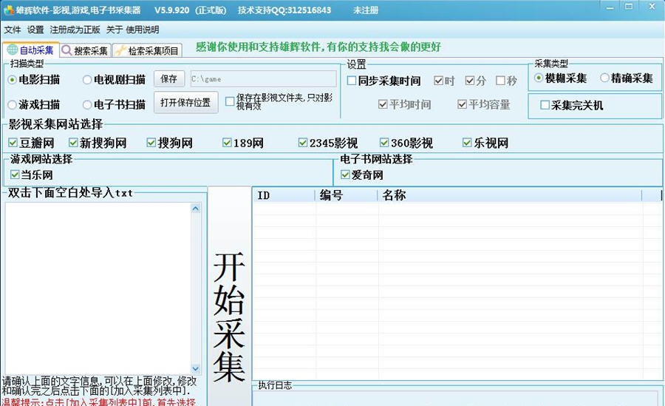This screenshot has width=665, height=406.
Task: Uncheck the 乐视网 site checkbox
Action: 467,143
